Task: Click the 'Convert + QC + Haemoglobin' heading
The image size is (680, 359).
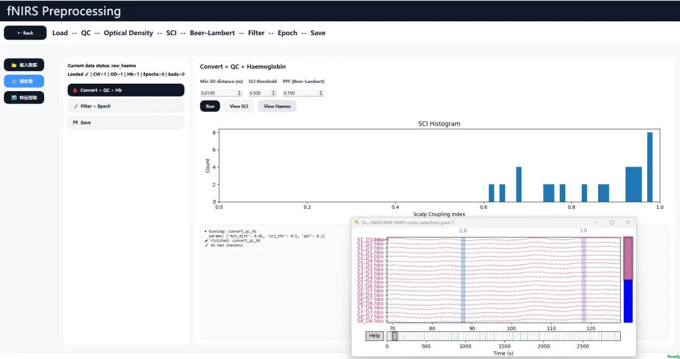Action: tap(243, 67)
